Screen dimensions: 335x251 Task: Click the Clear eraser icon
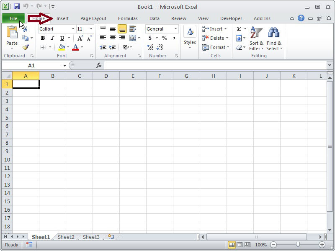[x=239, y=47]
